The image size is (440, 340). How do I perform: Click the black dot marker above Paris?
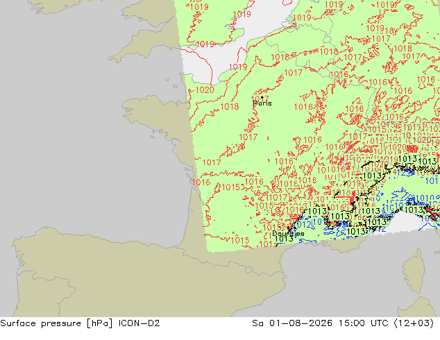[x=262, y=97]
